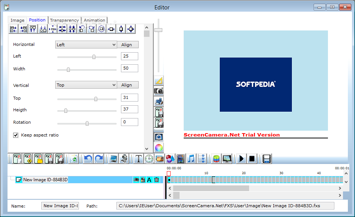The width and height of the screenshot is (355, 217).
Task: Click the trash icon on New Image layer
Action: (156, 180)
